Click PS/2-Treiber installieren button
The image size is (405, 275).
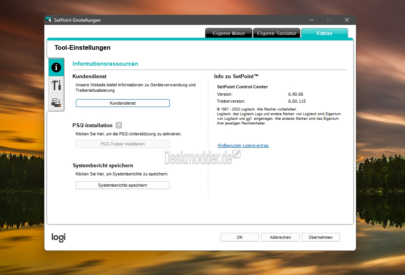pyautogui.click(x=123, y=144)
